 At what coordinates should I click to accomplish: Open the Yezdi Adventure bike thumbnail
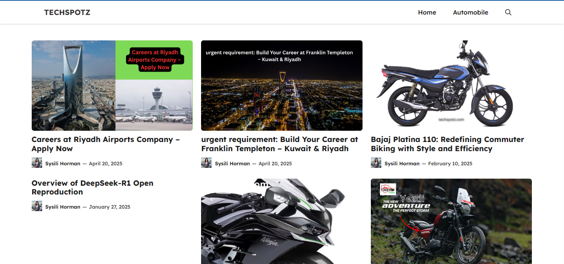(451, 222)
